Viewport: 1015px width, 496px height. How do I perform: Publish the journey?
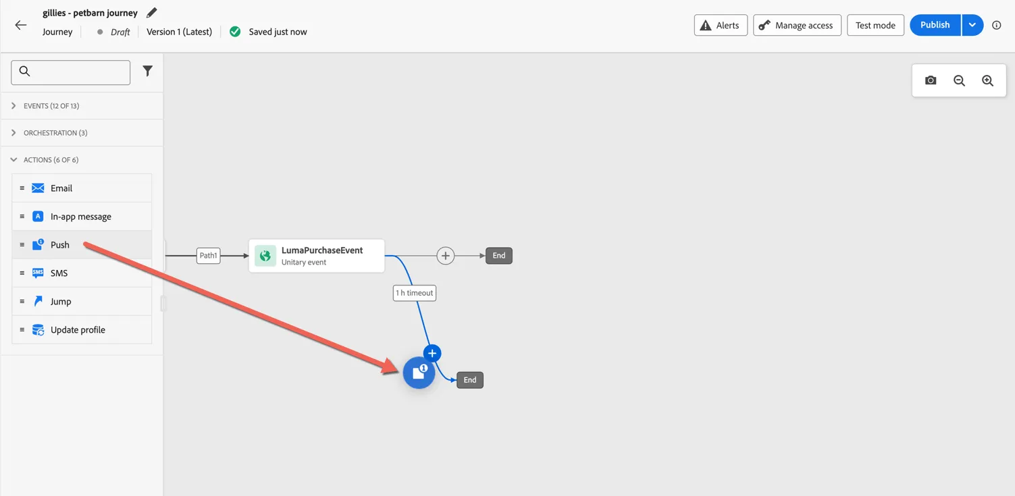(x=935, y=25)
